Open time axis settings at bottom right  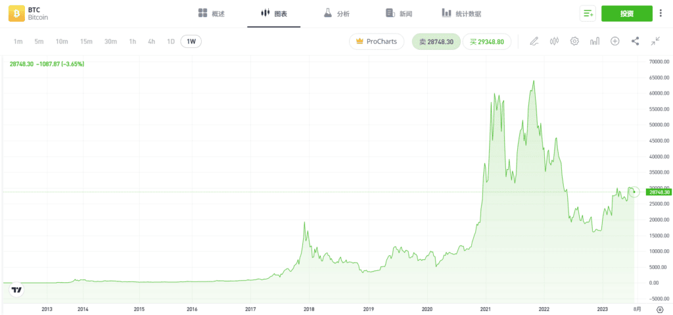pyautogui.click(x=660, y=308)
